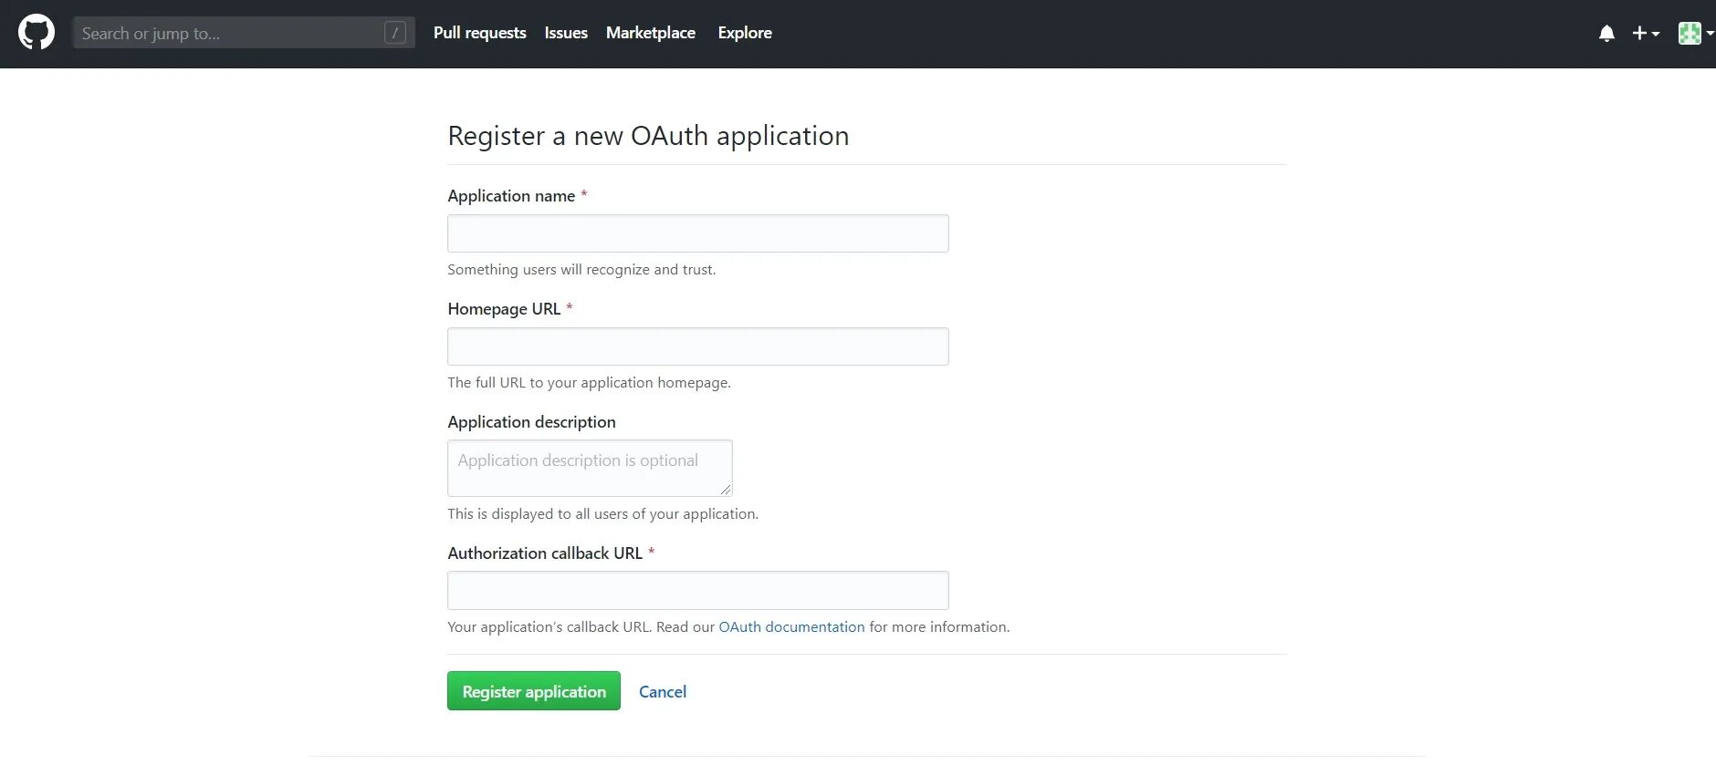
Task: Open the Issues page
Action: [x=566, y=33]
